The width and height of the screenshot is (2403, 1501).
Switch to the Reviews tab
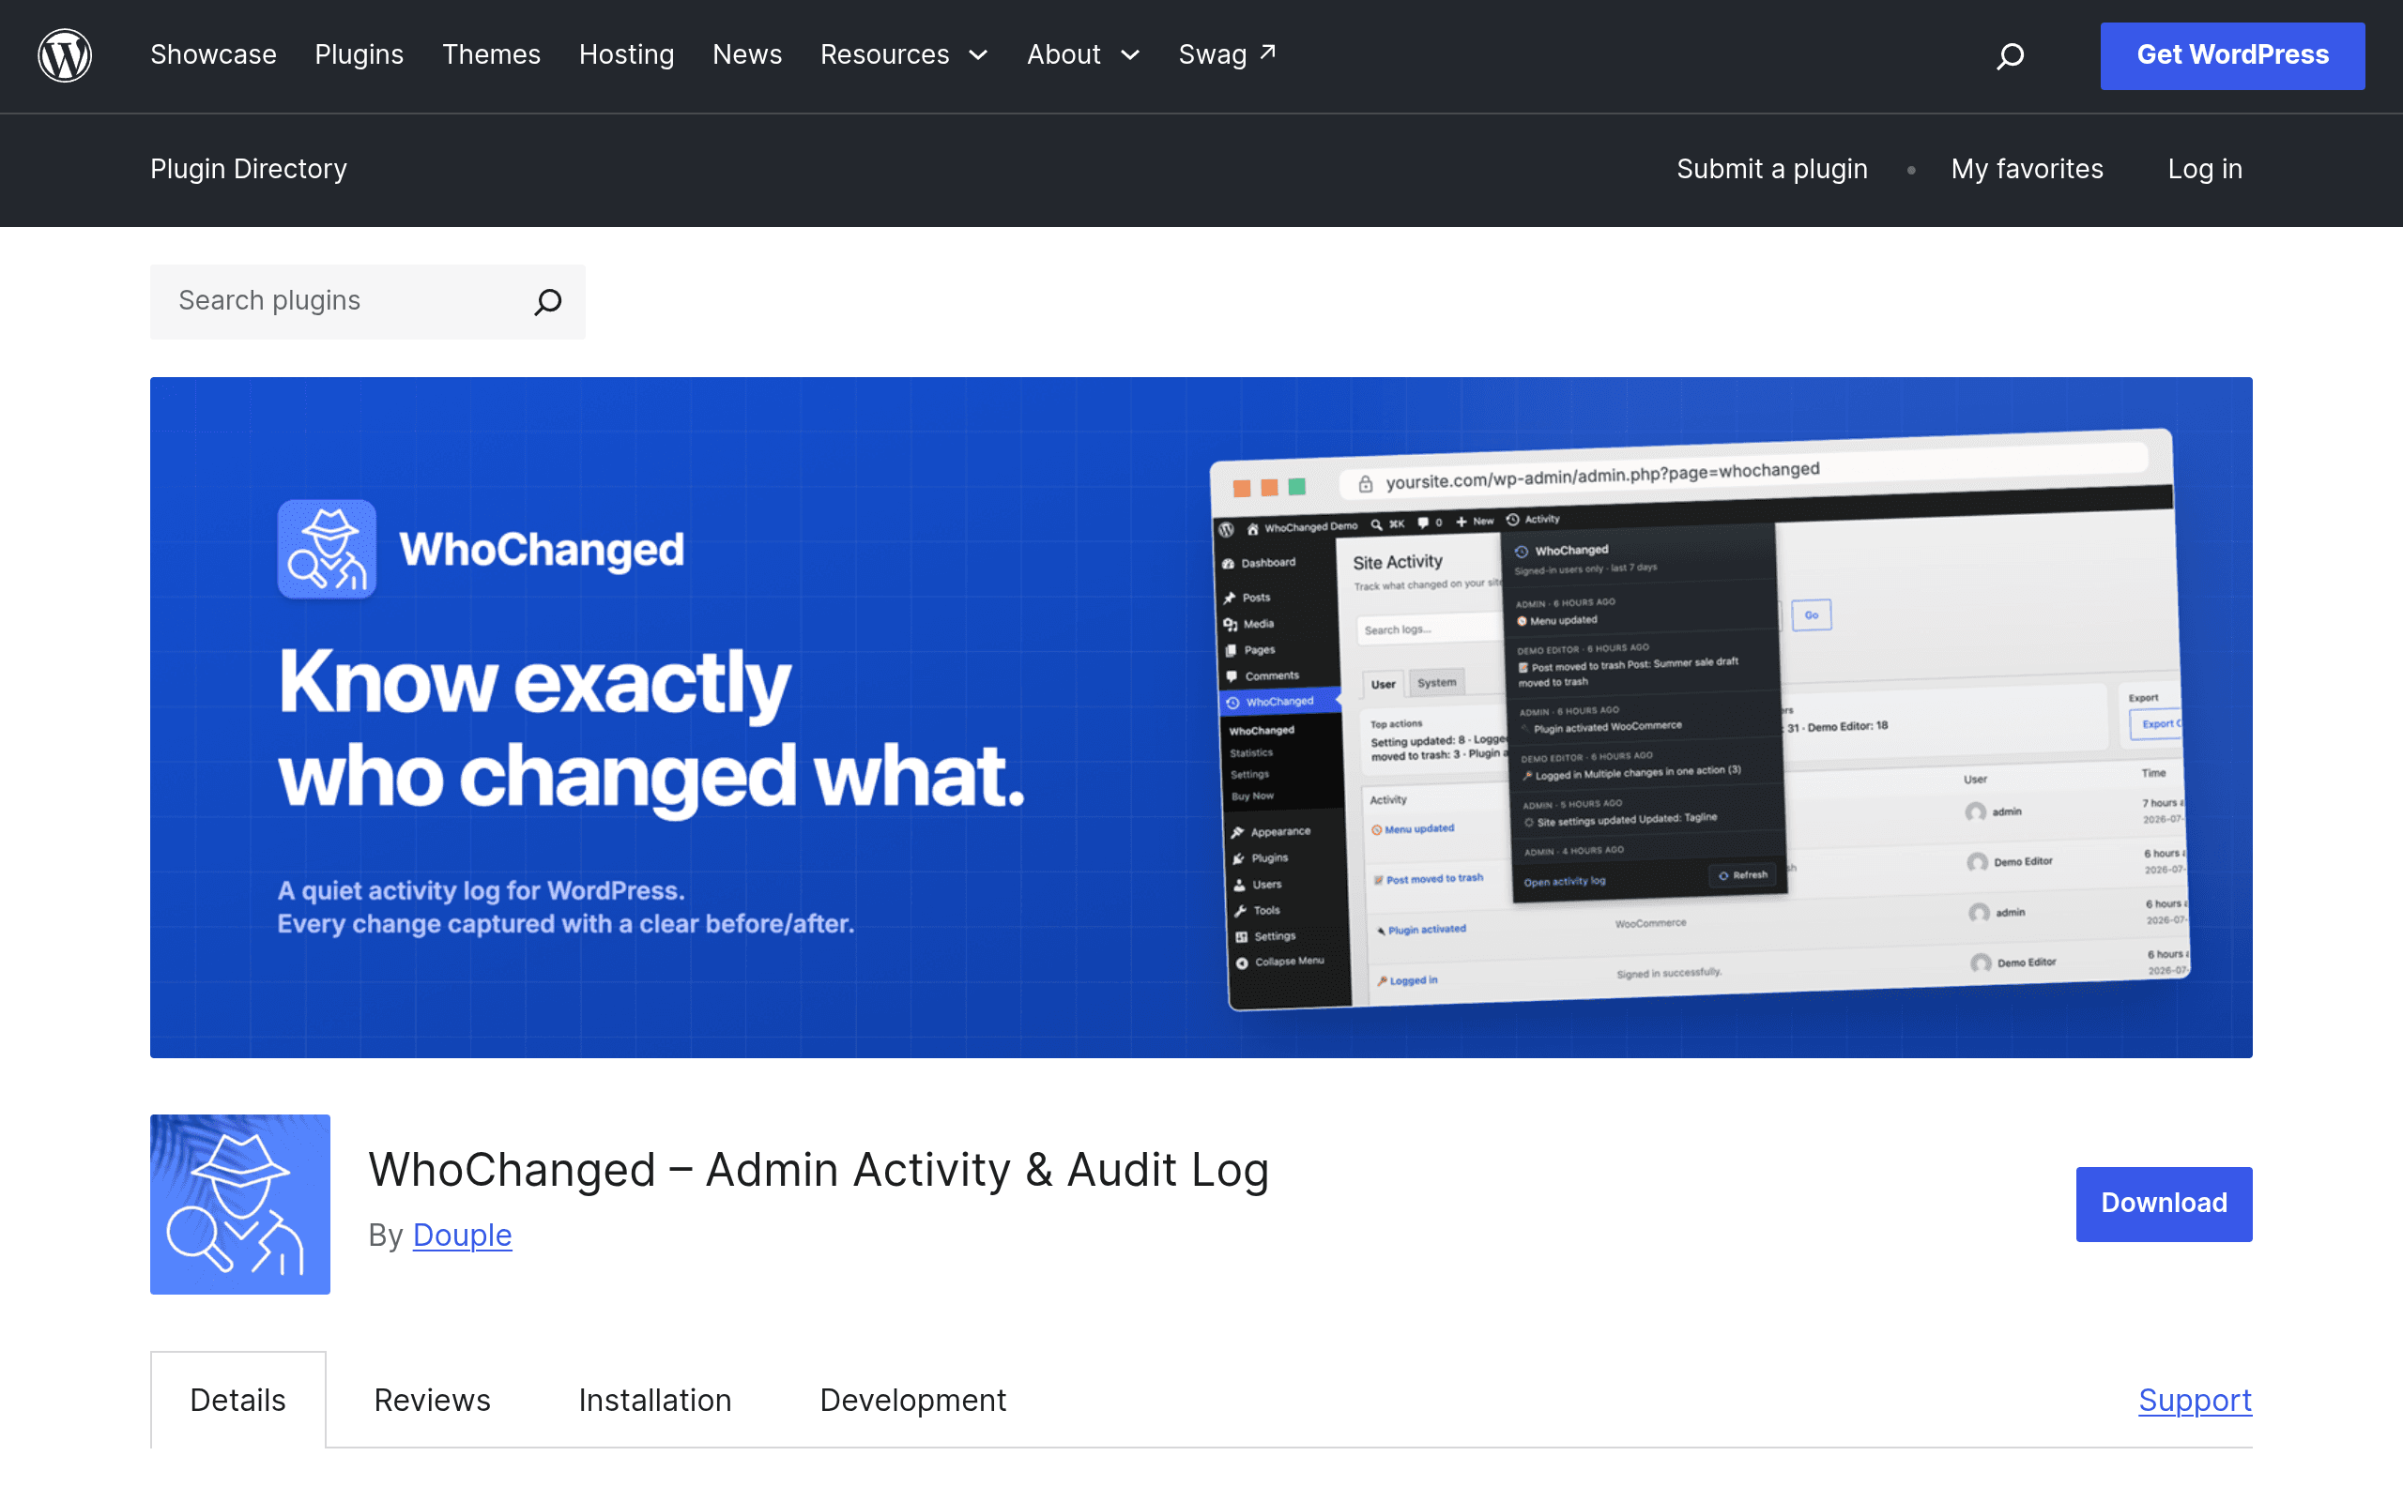coord(432,1400)
